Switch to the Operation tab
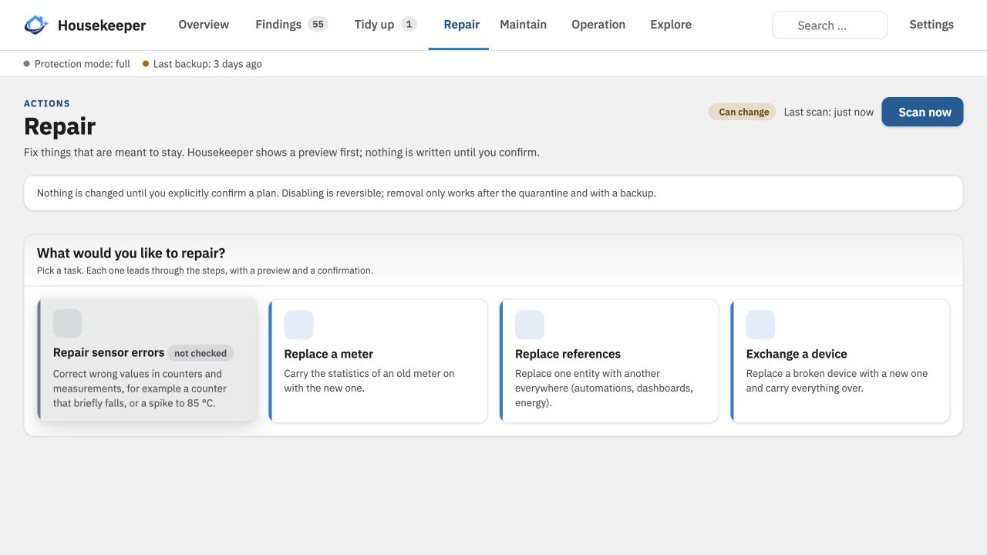987x555 pixels. pos(598,25)
